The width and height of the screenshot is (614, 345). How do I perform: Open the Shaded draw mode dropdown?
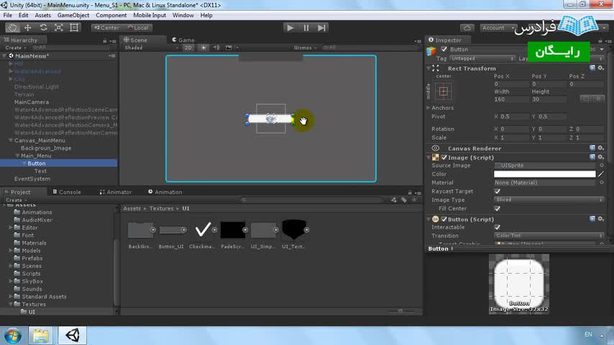pyautogui.click(x=151, y=47)
